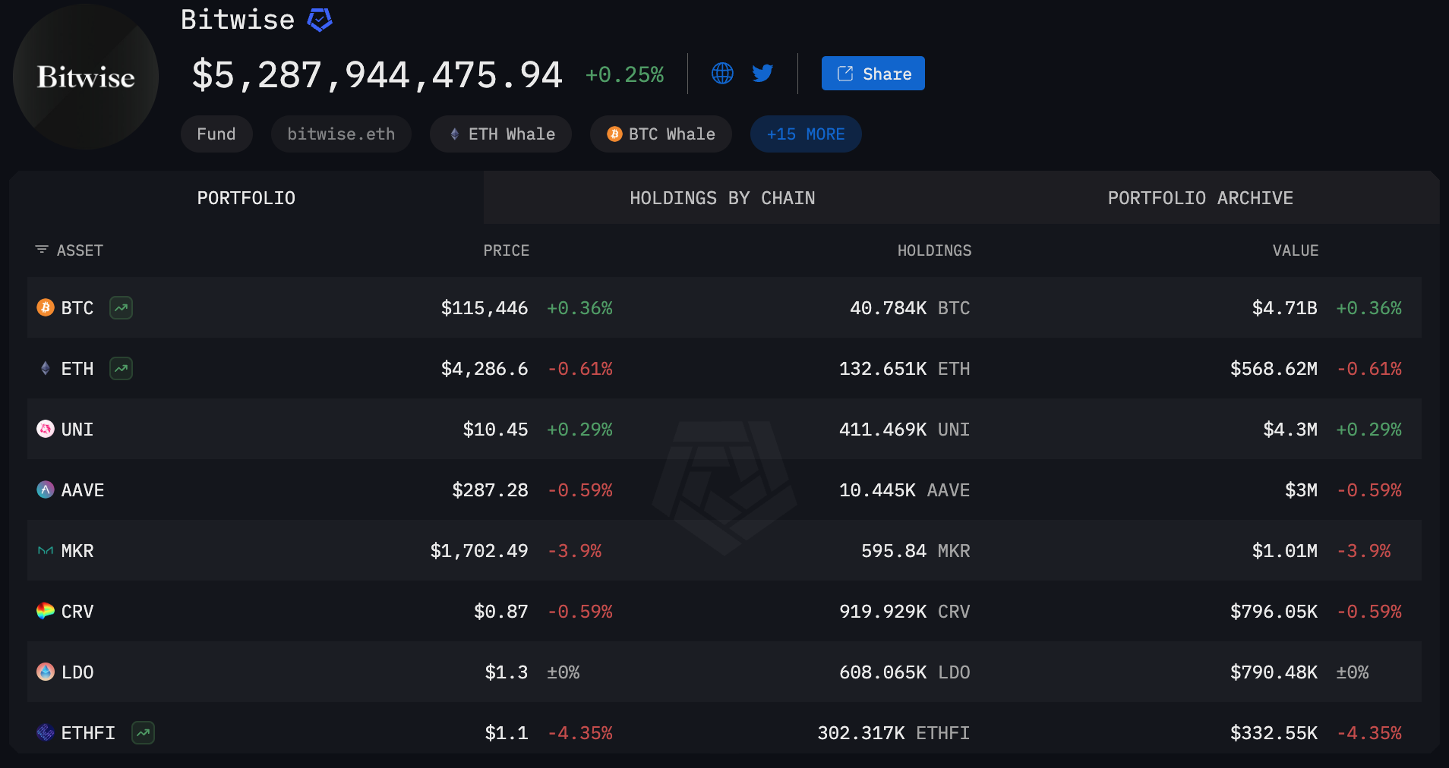Viewport: 1449px width, 768px height.
Task: Click the AAVE token icon
Action: tap(46, 489)
